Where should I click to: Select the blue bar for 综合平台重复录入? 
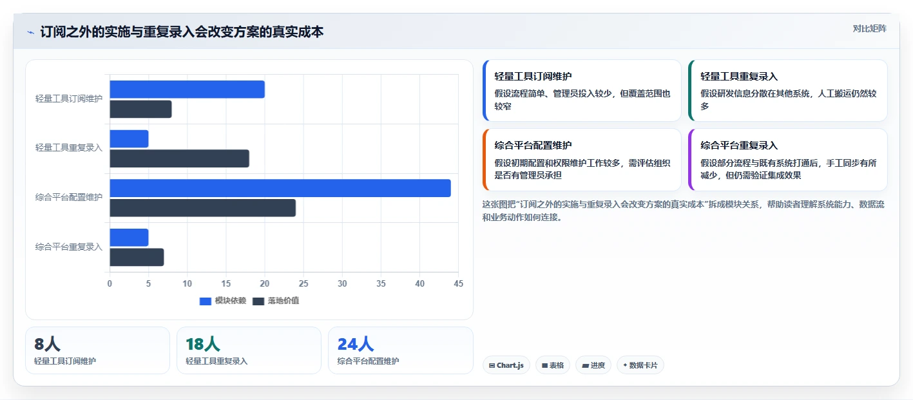[x=129, y=238]
